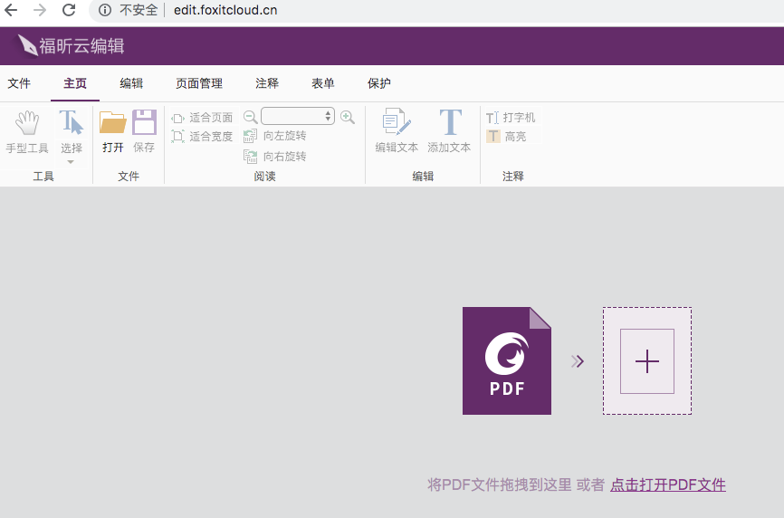Click the Foxit PDF file icon
Image resolution: width=784 pixels, height=518 pixels.
click(506, 361)
